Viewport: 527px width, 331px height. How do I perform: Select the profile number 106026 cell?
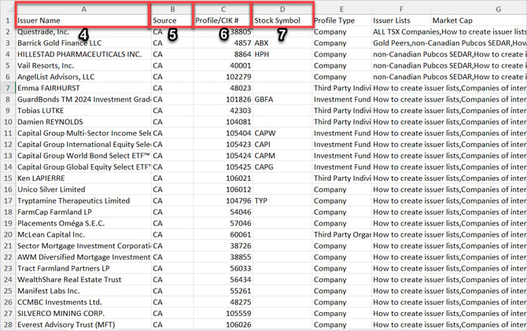point(223,325)
